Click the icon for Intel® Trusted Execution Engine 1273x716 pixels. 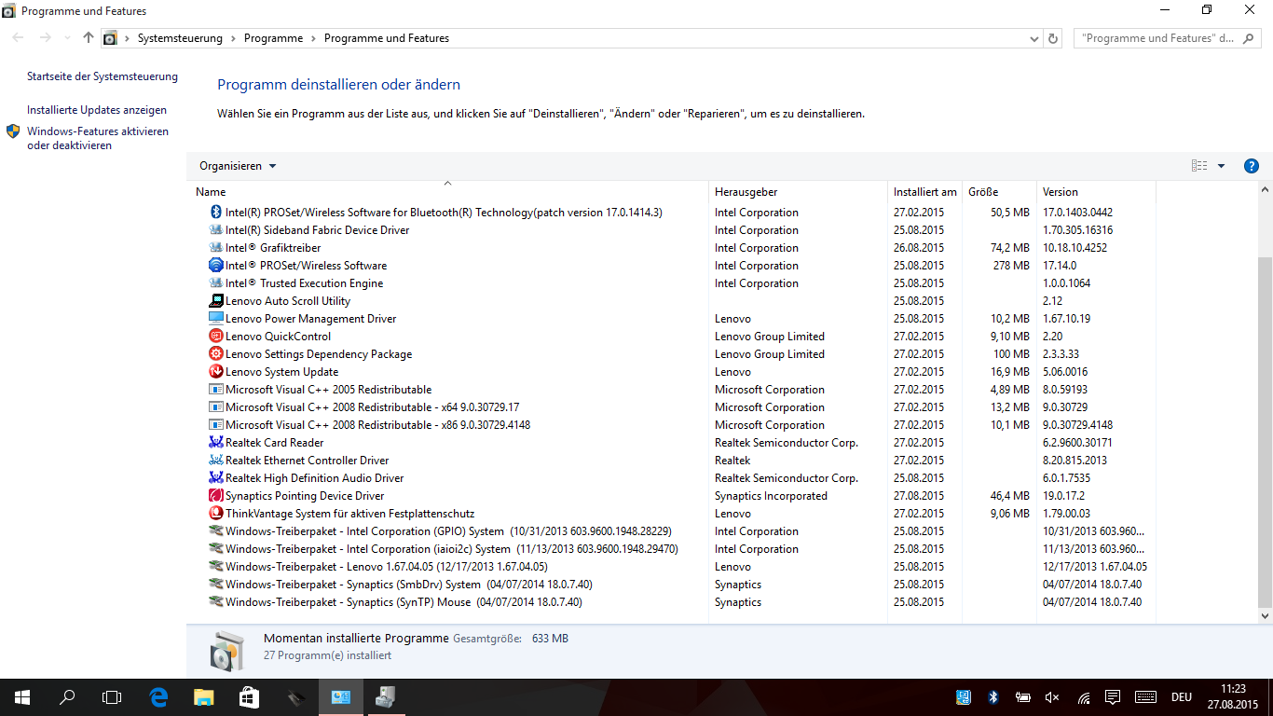(216, 283)
